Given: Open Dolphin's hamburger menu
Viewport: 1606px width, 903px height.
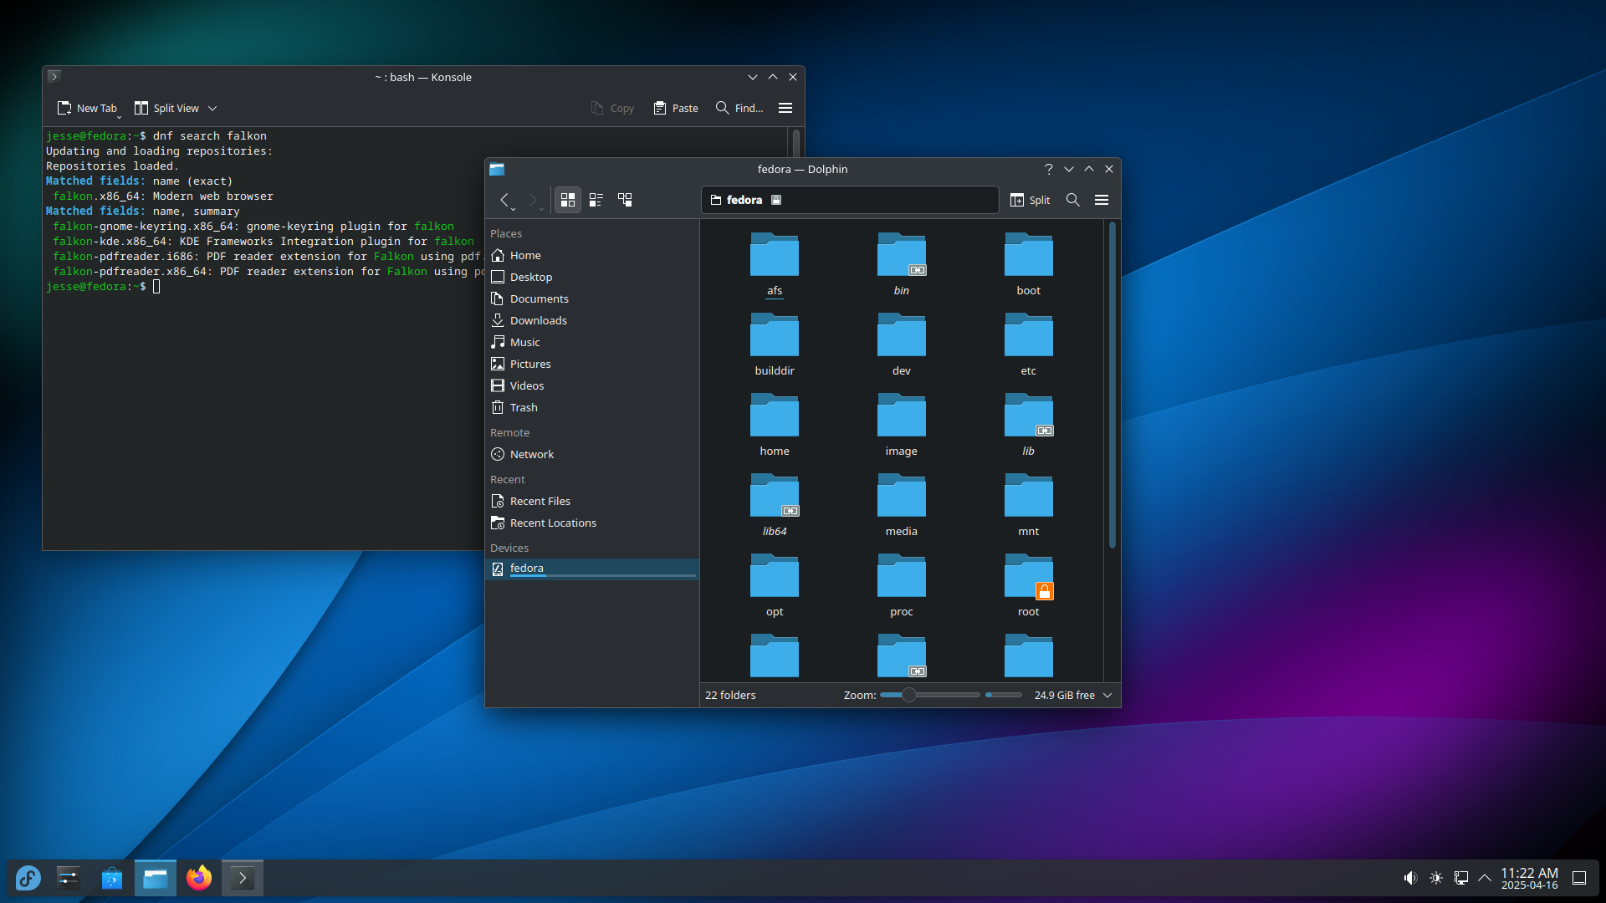Looking at the screenshot, I should coord(1102,200).
